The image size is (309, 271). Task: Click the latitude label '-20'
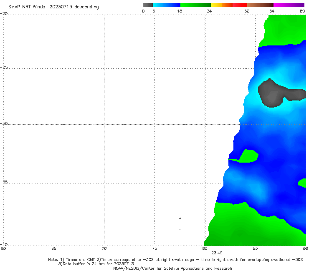point(4,14)
